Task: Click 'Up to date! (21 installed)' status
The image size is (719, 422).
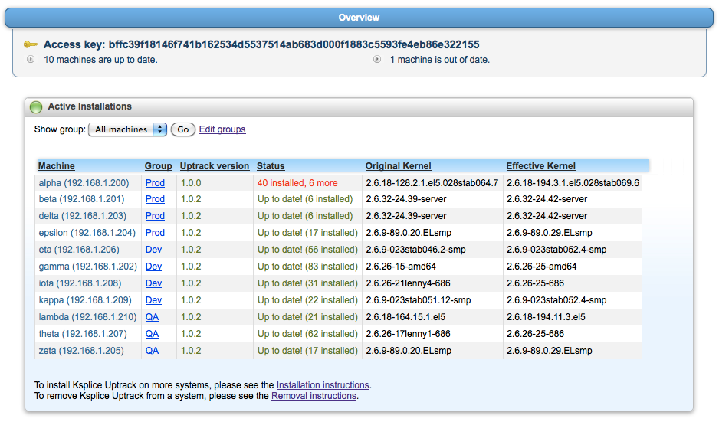Action: coord(307,317)
